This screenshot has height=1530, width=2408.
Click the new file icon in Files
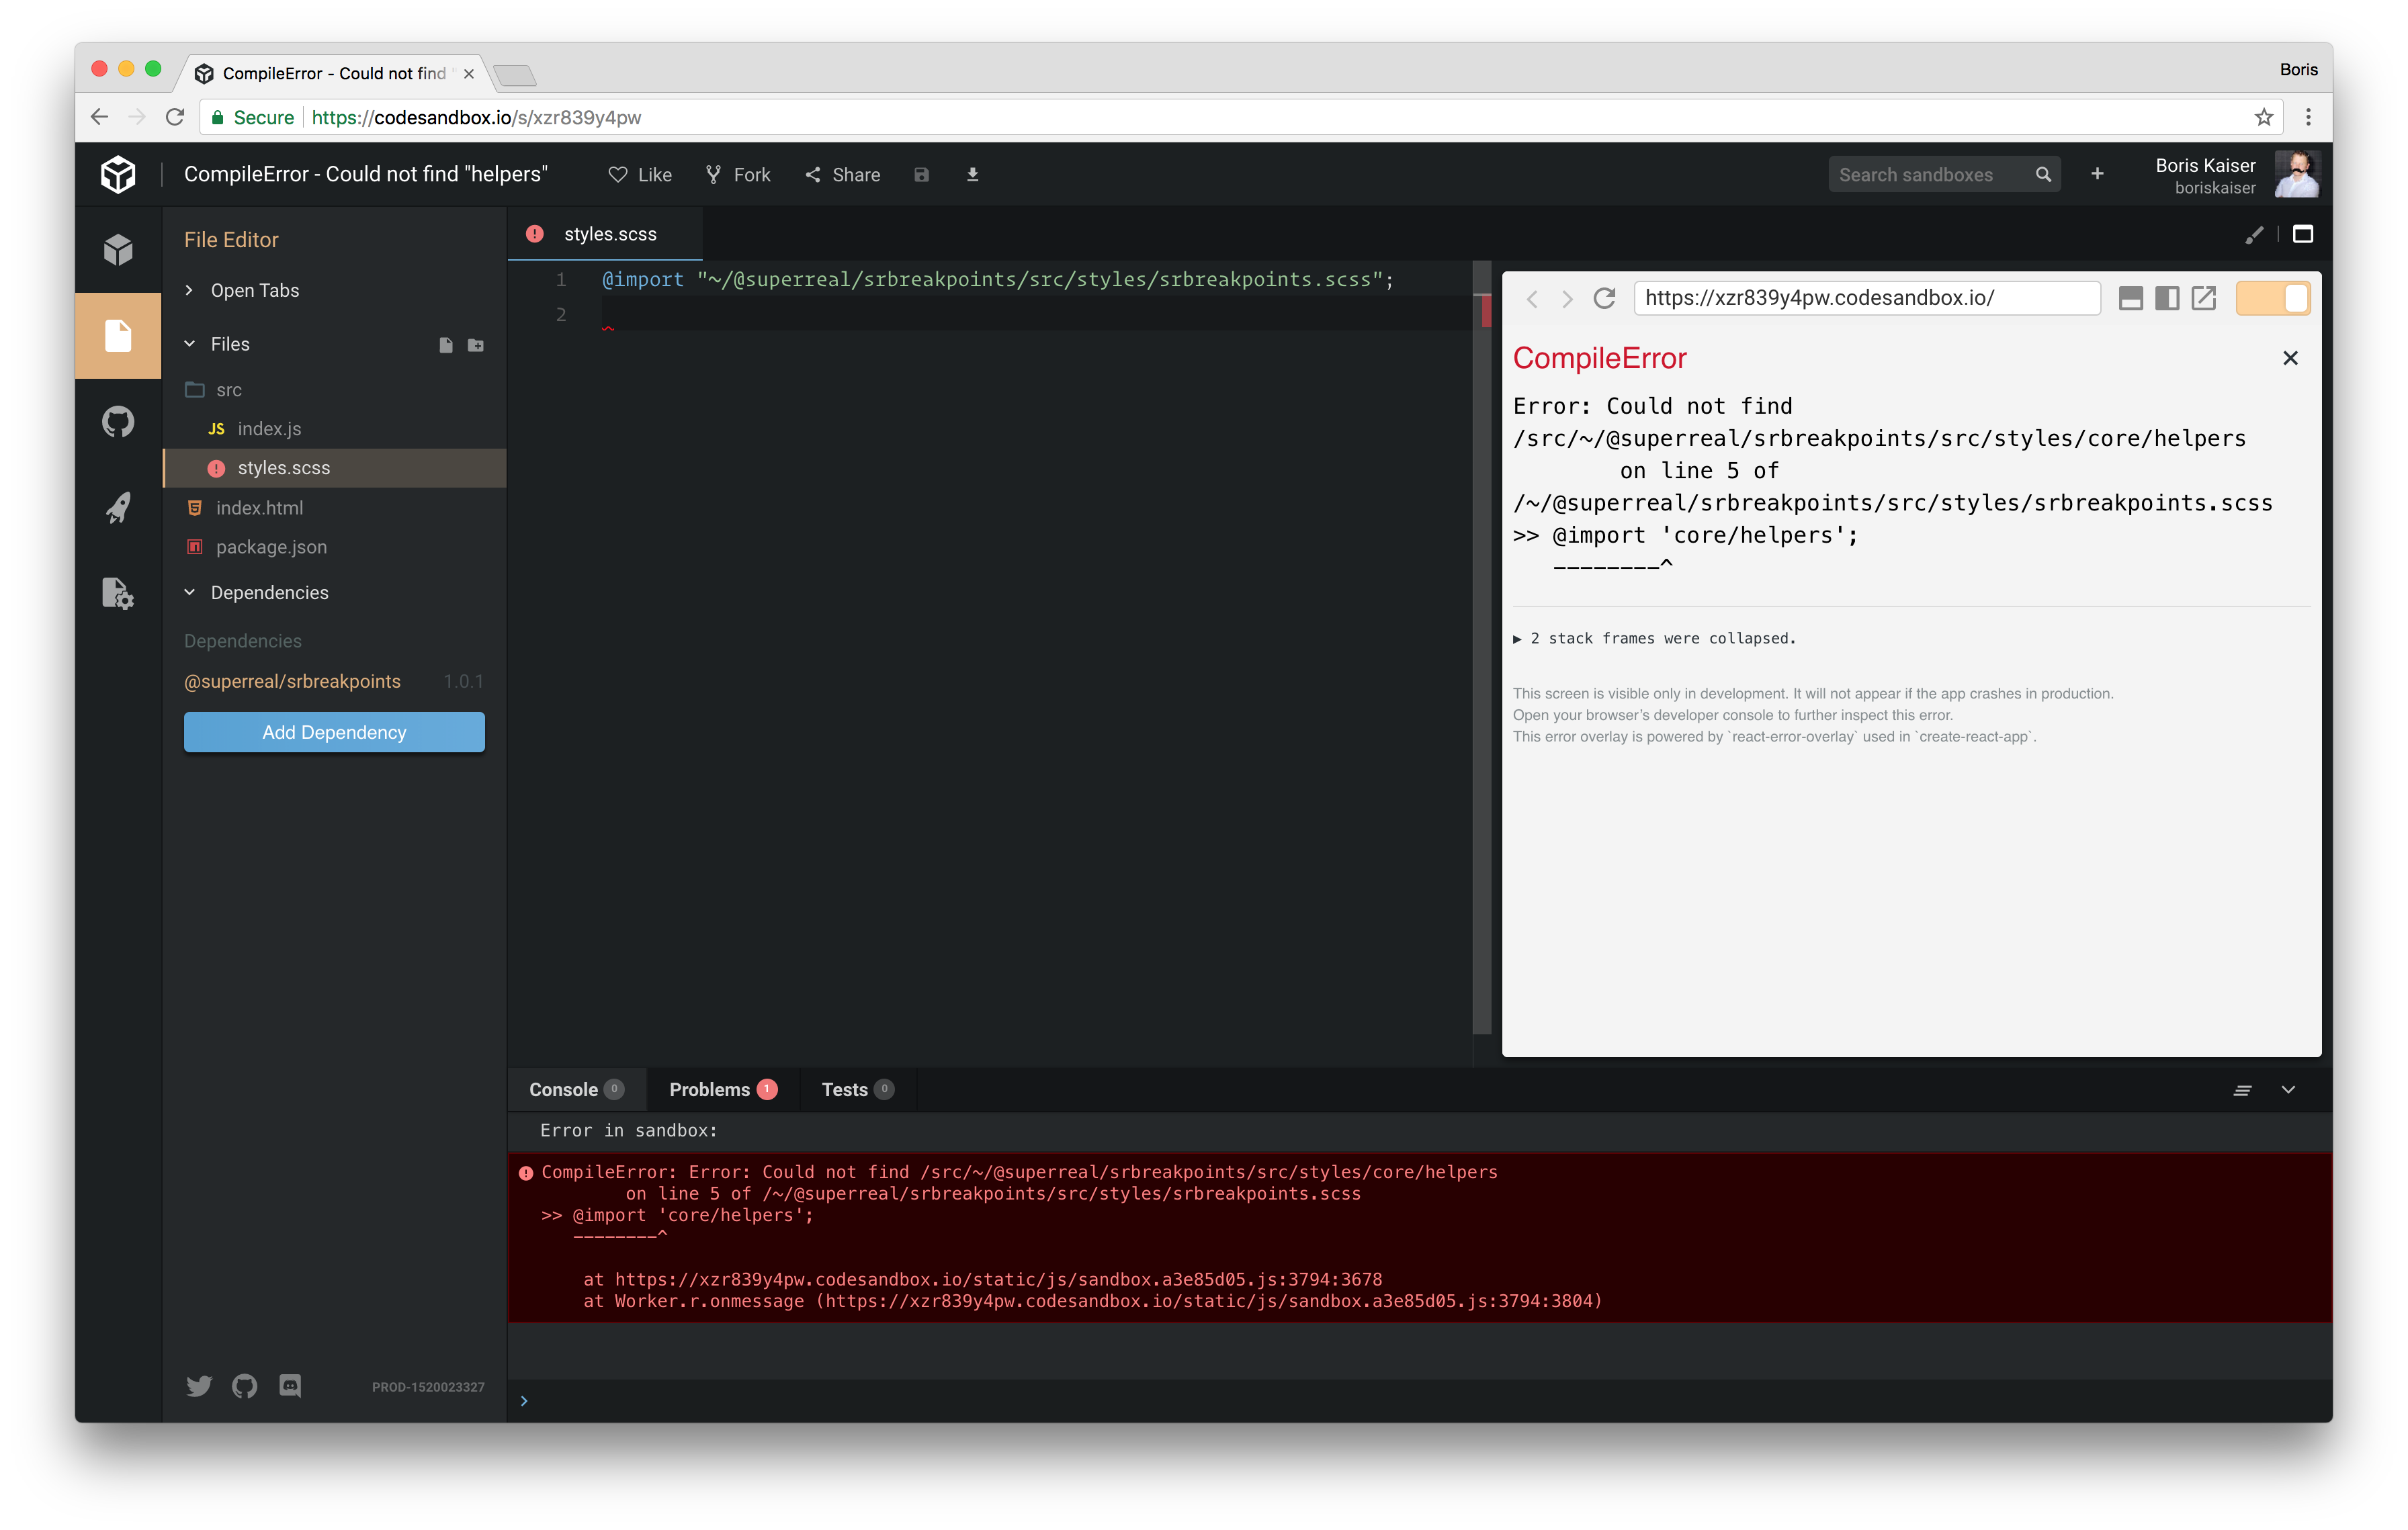point(446,345)
